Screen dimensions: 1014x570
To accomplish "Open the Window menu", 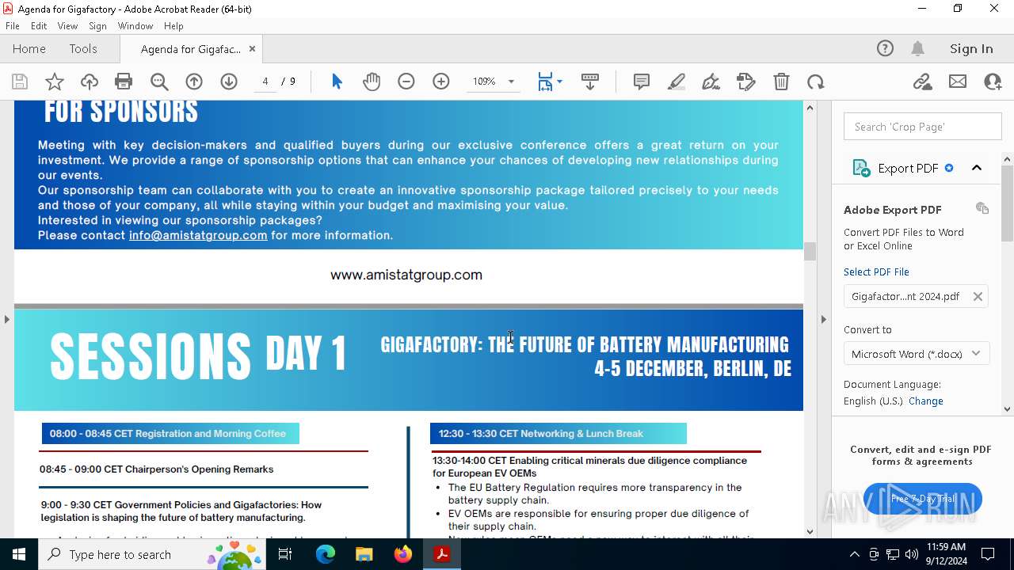I will point(135,26).
